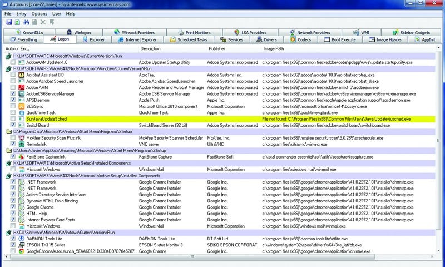Select the Adobe Acrobat Speed Launcher icon
This screenshot has width=445, height=267.
pos(21,81)
